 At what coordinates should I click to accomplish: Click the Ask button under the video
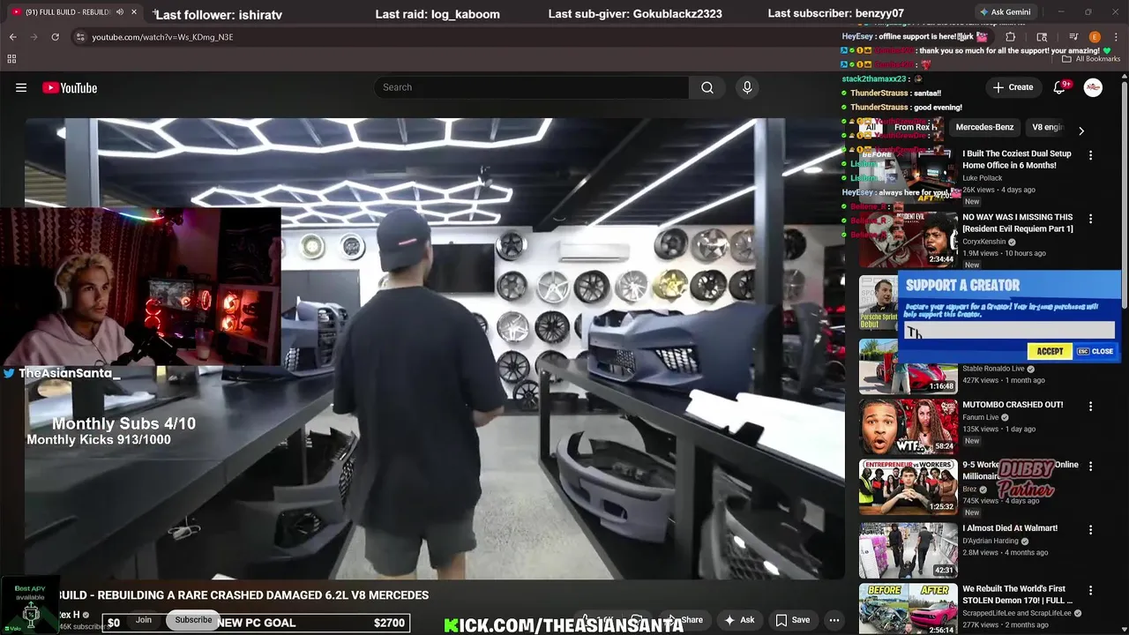(739, 620)
